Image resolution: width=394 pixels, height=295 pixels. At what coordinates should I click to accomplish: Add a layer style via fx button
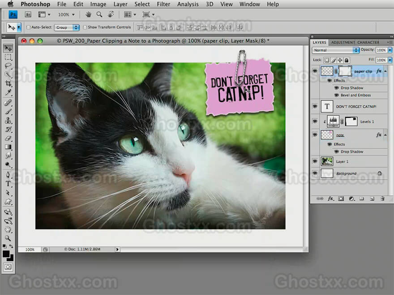(331, 198)
